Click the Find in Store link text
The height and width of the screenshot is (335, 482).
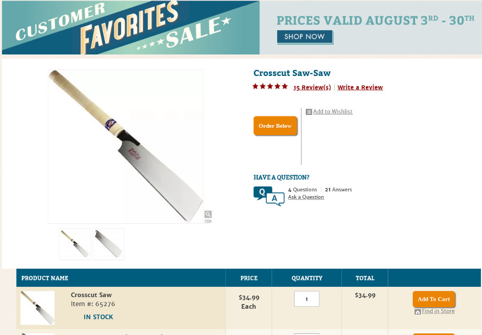[438, 311]
